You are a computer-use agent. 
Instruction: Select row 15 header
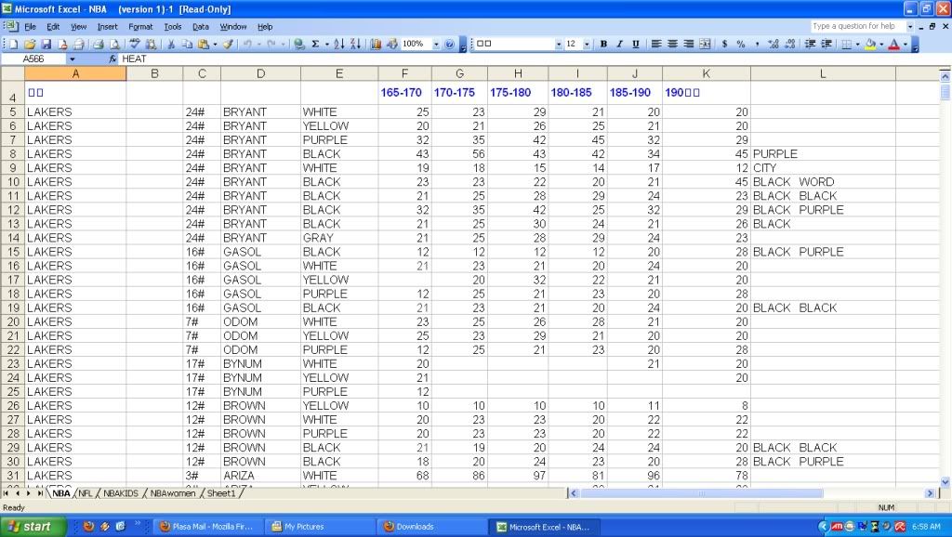pyautogui.click(x=13, y=252)
